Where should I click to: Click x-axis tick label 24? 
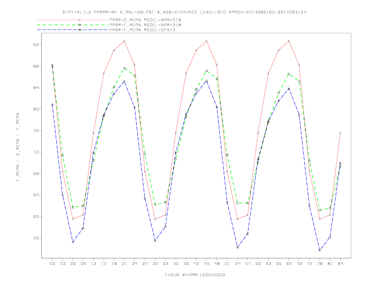[134, 264]
